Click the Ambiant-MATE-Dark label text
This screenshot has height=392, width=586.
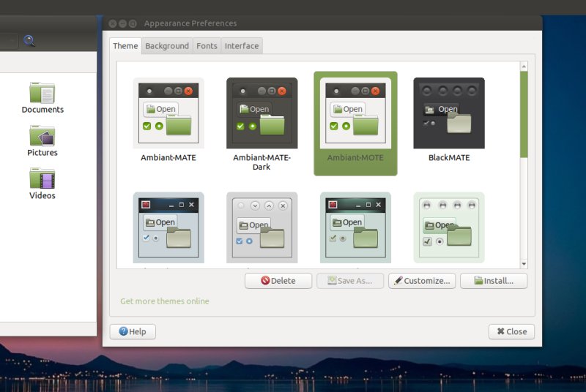[x=262, y=162]
